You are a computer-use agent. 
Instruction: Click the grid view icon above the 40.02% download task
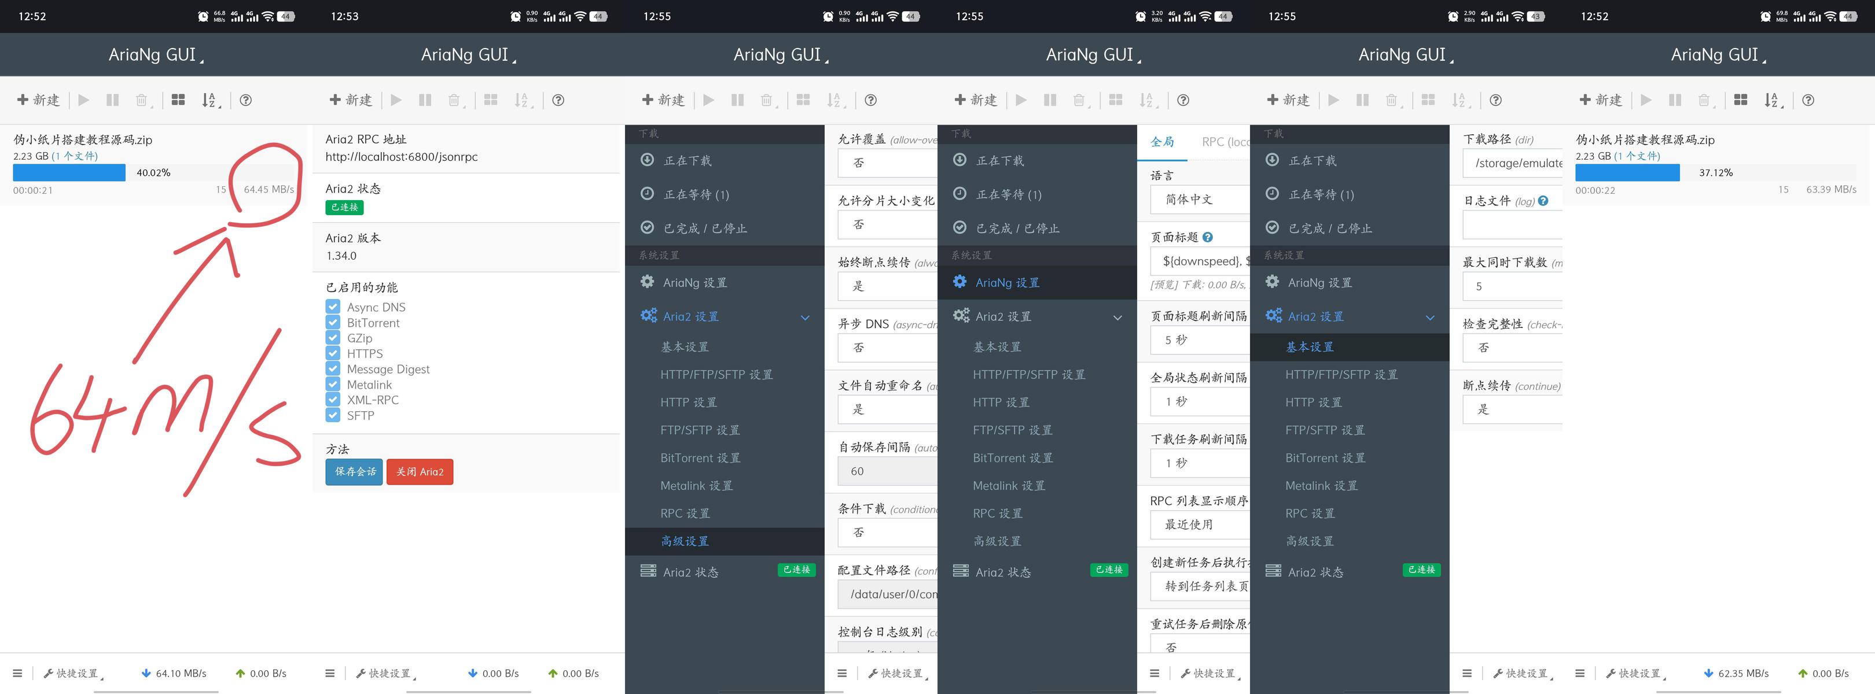pos(178,99)
